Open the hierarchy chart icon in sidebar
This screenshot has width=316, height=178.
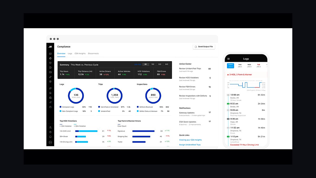[50, 98]
